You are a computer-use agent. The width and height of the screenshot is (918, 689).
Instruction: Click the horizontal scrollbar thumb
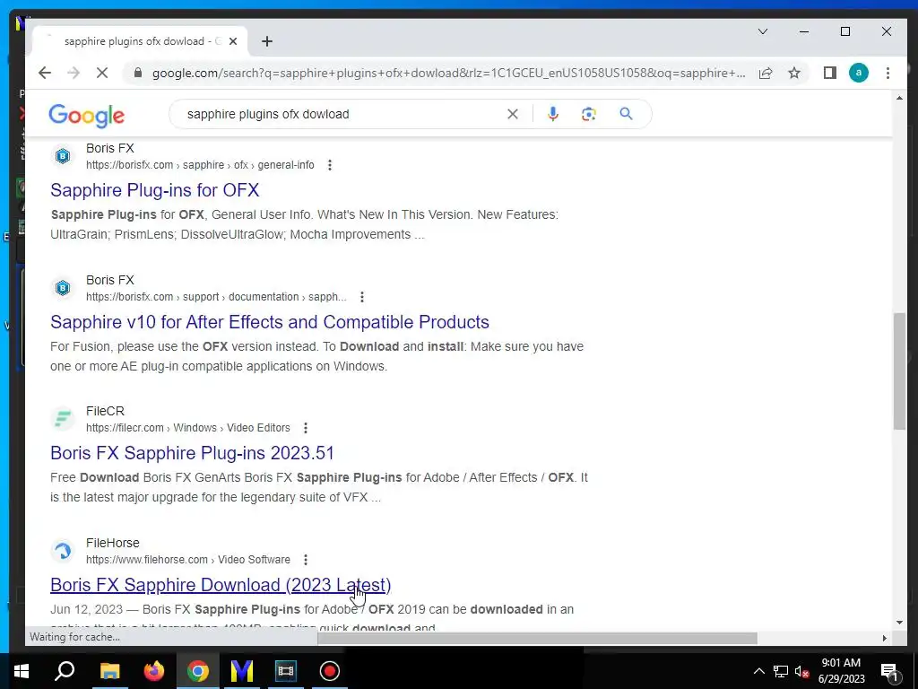[x=537, y=638]
